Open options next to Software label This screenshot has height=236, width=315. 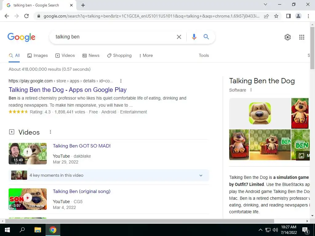(x=251, y=90)
